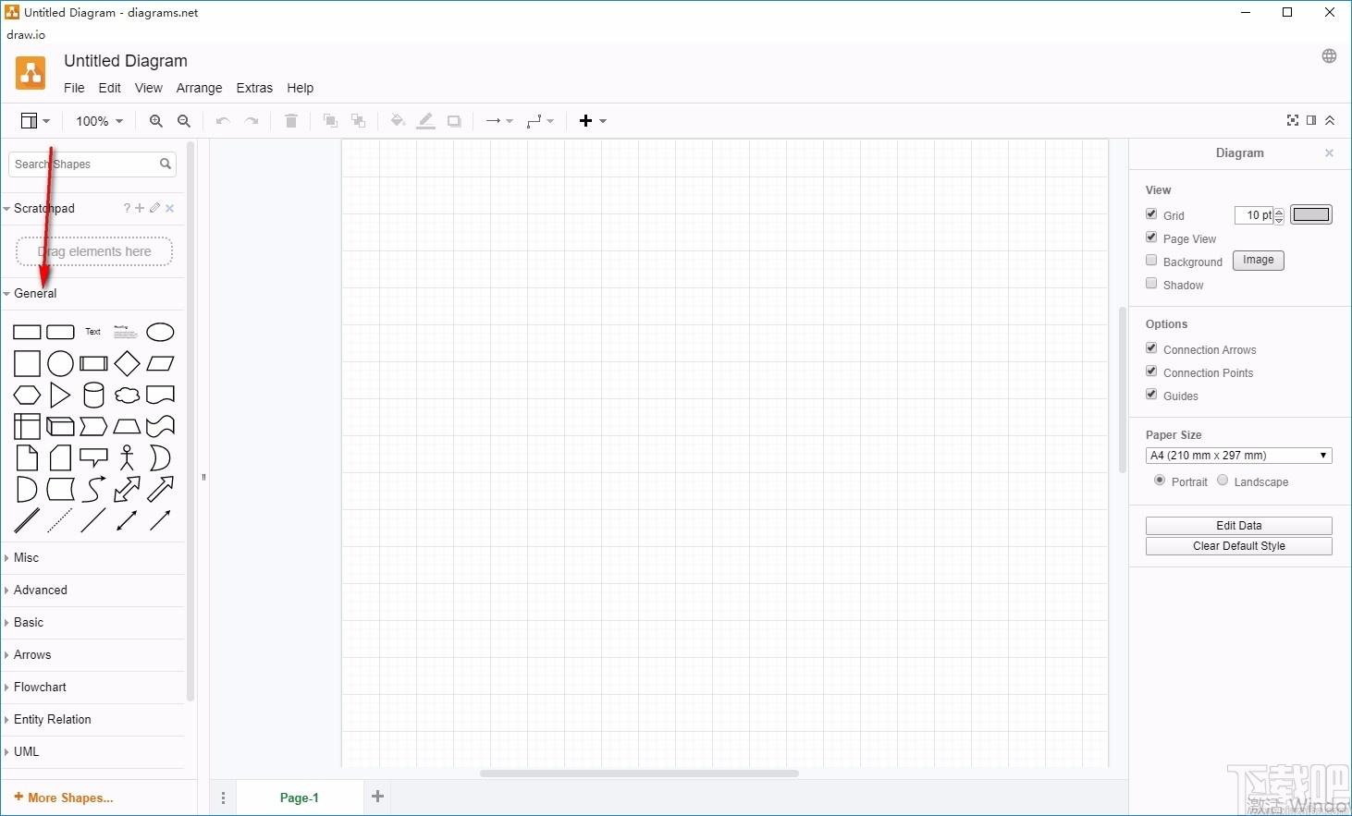Enable the Shadow checkbox
This screenshot has width=1352, height=816.
(1151, 283)
